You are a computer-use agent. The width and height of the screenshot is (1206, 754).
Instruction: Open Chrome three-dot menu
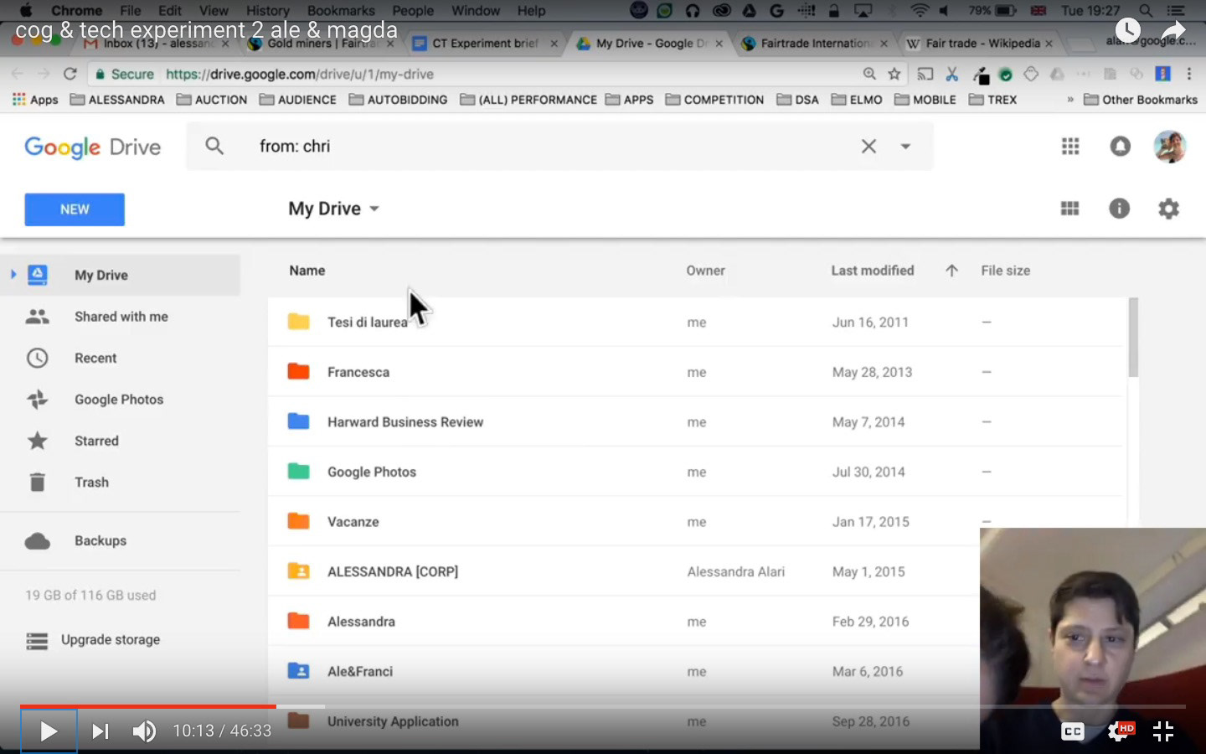pos(1188,74)
